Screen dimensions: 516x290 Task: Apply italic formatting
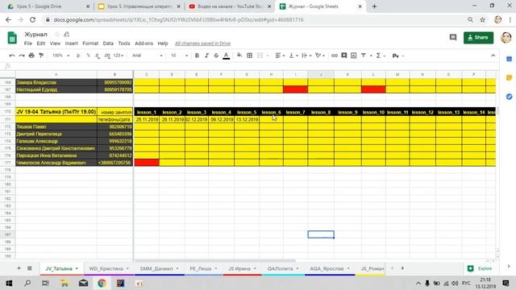(x=206, y=56)
